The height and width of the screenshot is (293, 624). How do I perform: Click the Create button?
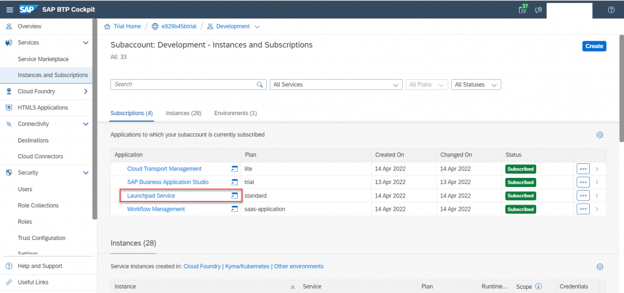point(594,46)
